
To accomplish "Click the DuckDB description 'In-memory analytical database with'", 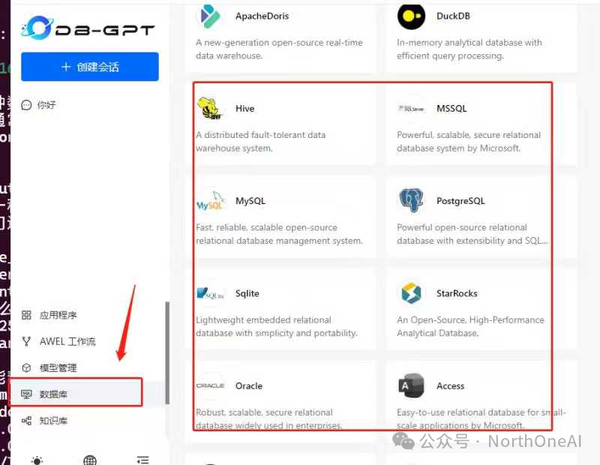I will [469, 43].
